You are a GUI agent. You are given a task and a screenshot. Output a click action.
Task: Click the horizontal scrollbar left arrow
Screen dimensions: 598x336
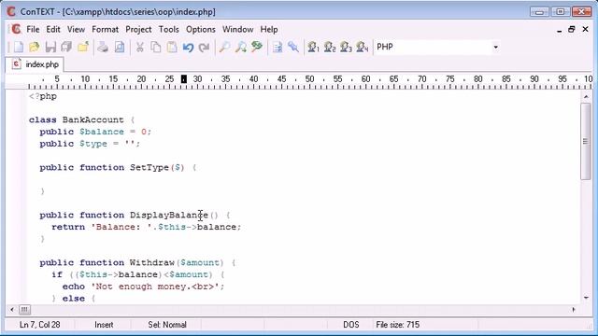[x=12, y=309]
